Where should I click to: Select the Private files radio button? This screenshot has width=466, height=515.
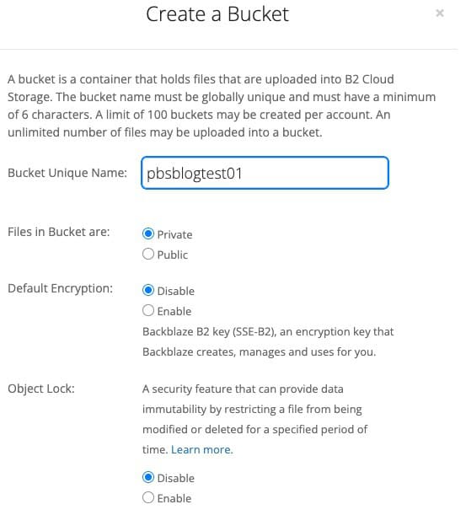148,233
